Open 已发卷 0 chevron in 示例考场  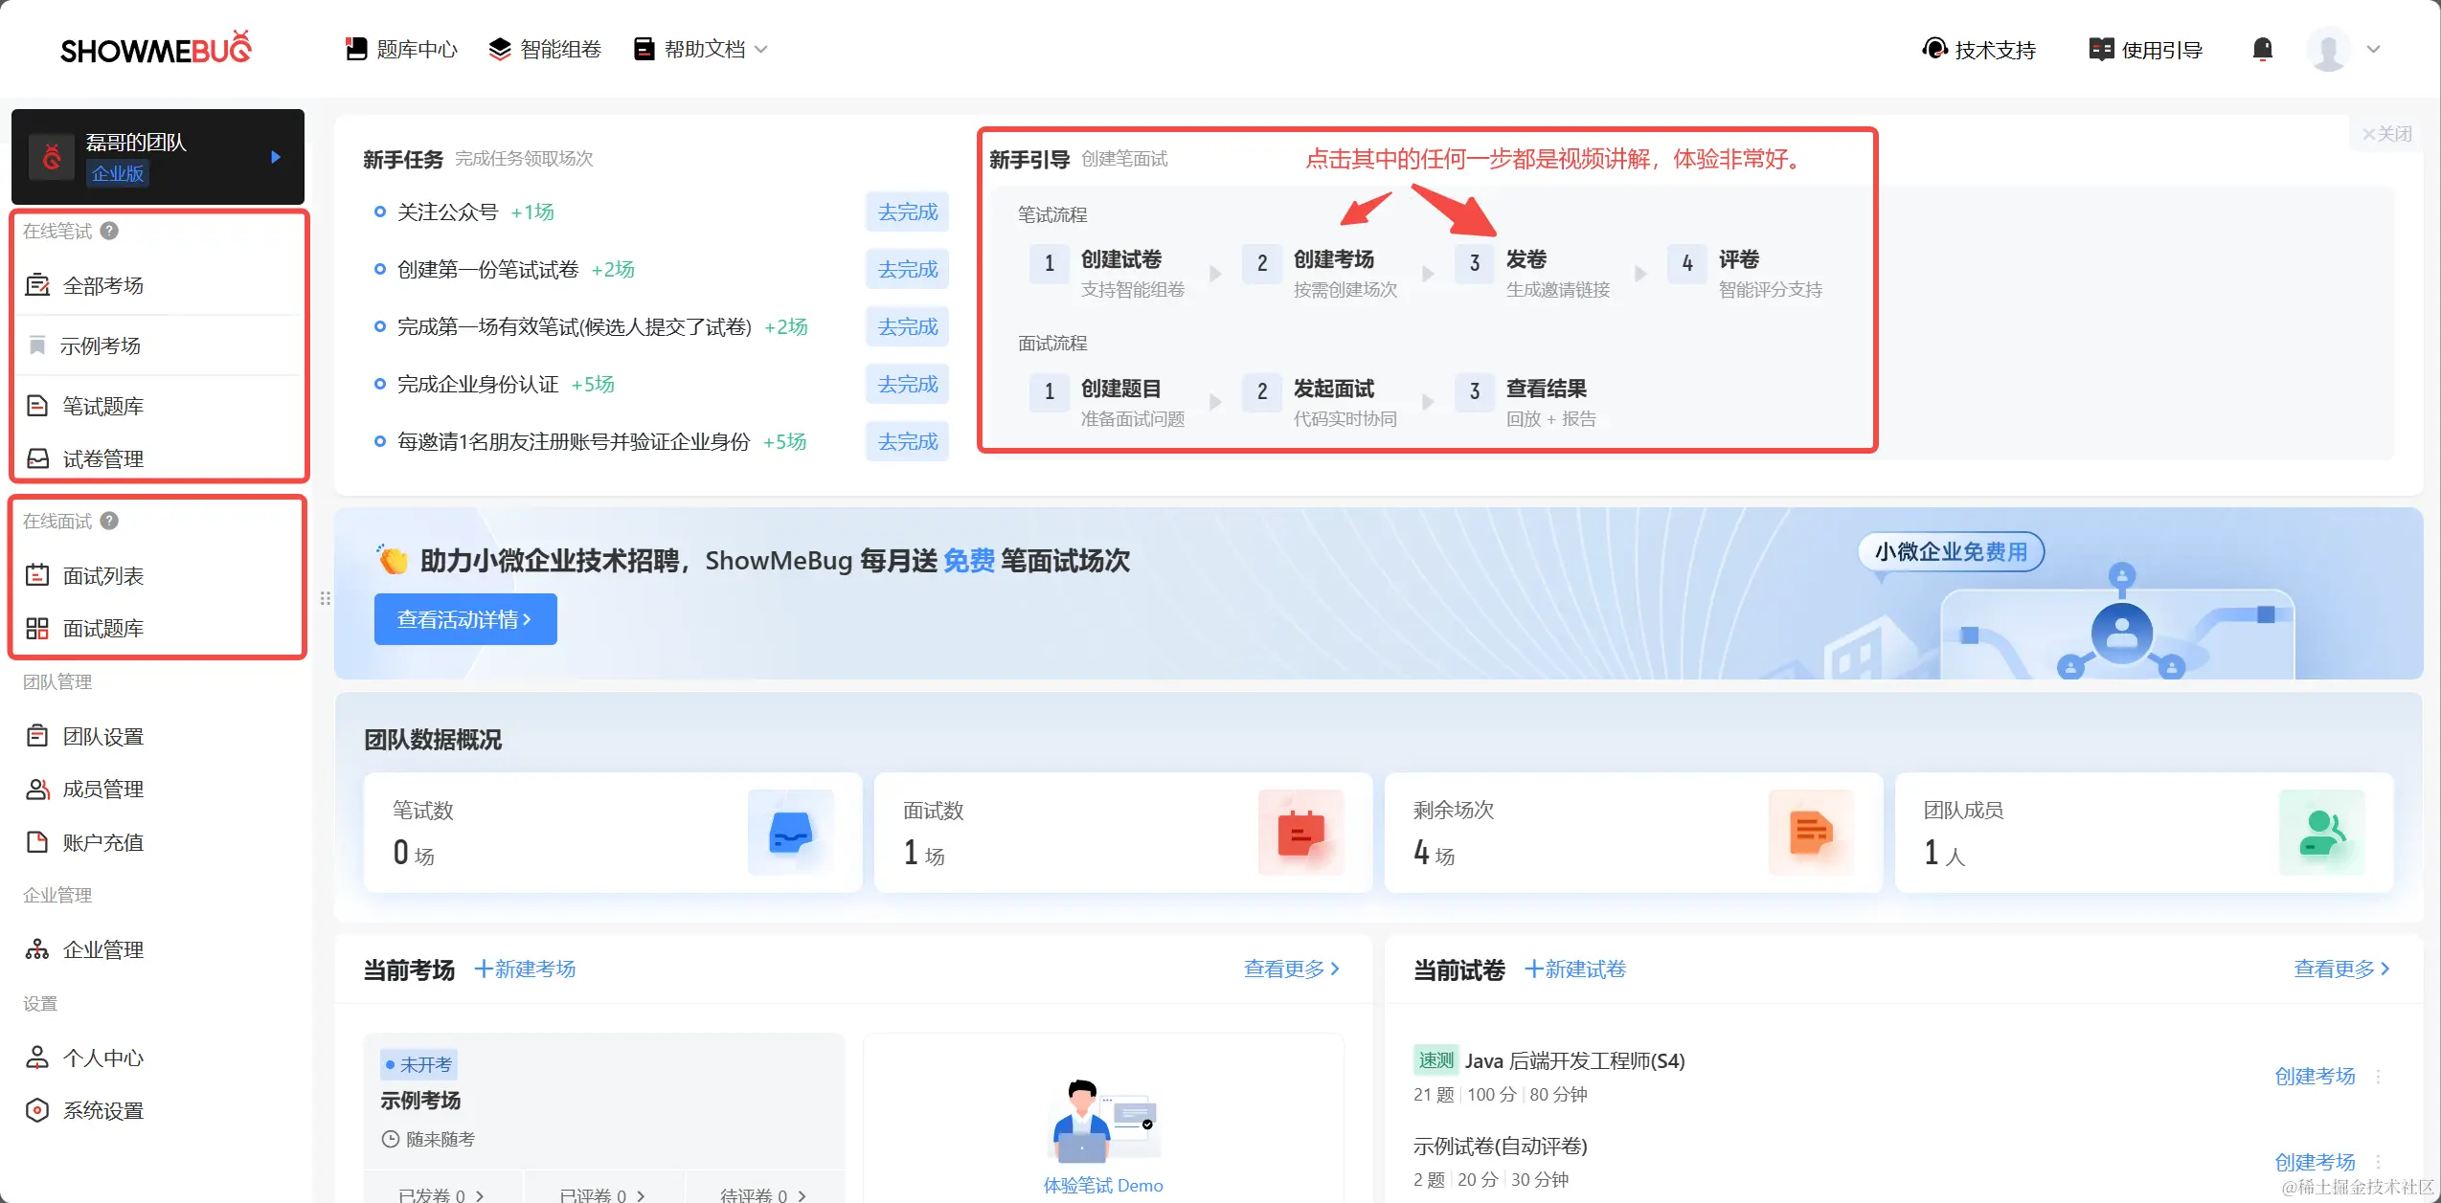click(480, 1195)
